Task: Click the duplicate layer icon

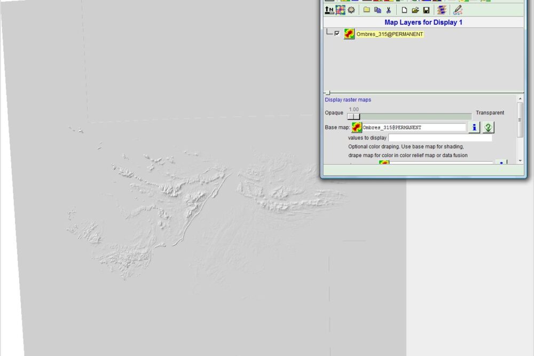Action: pos(378,10)
